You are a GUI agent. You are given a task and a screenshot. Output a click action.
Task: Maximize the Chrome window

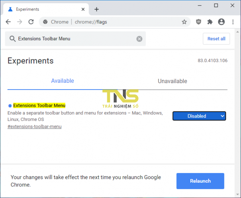(x=216, y=6)
